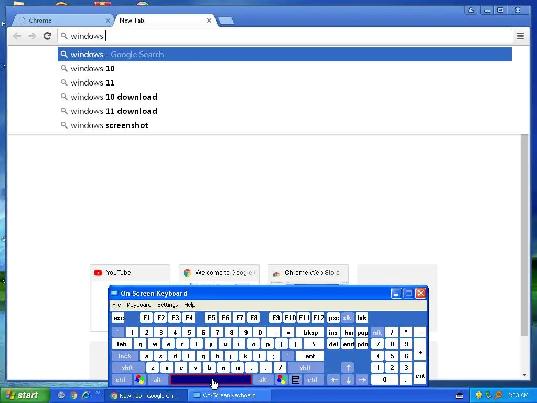The height and width of the screenshot is (403, 537).
Task: Click the down arrow key
Action: click(x=348, y=380)
